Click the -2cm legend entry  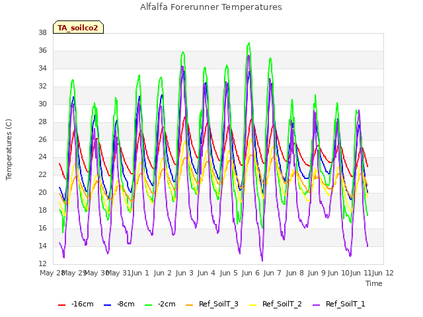pos(160,304)
